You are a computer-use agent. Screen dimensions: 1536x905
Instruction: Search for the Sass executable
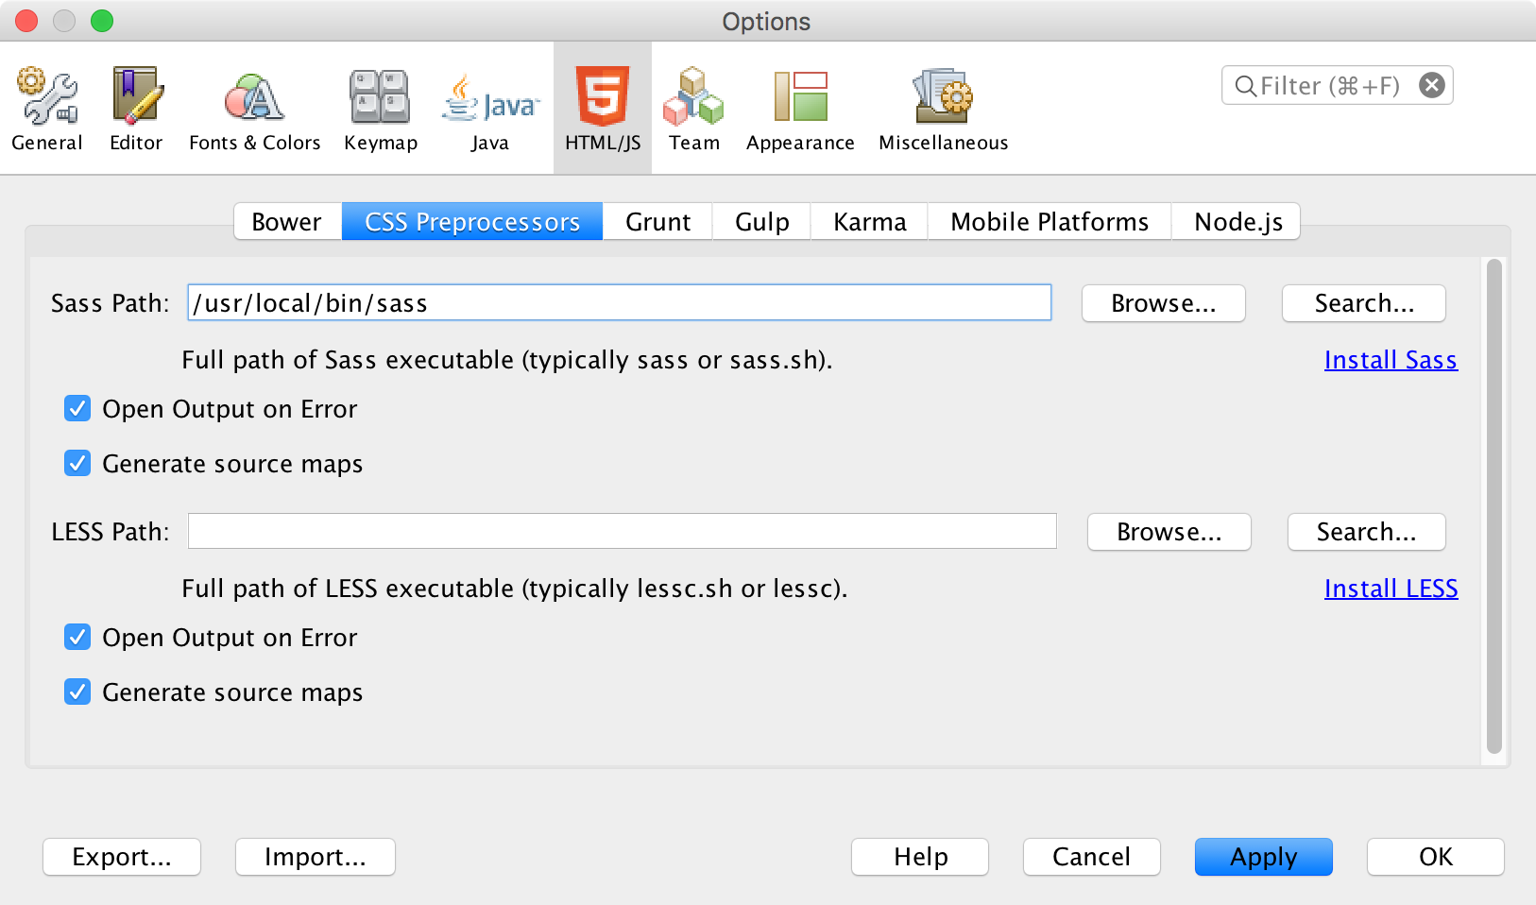pyautogui.click(x=1364, y=303)
